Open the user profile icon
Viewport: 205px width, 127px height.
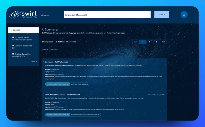click(x=184, y=15)
